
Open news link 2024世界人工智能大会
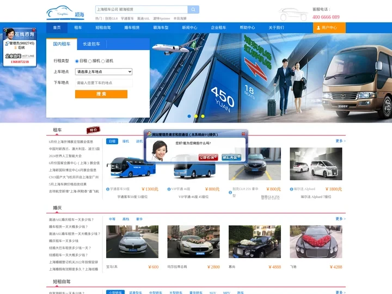click(65, 156)
